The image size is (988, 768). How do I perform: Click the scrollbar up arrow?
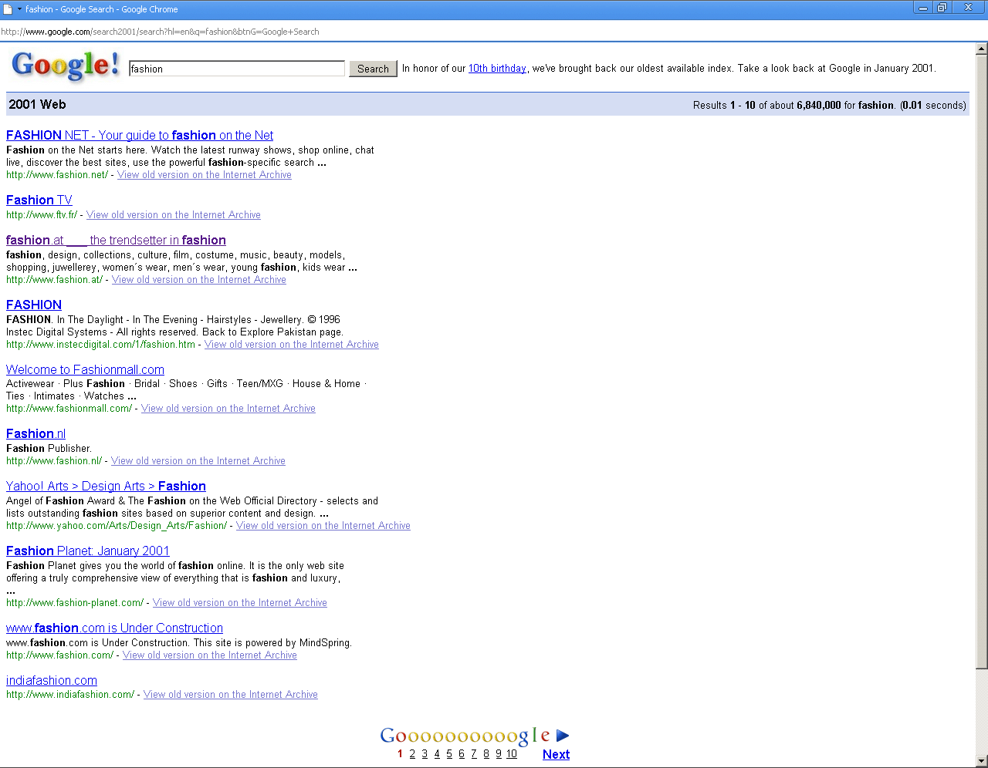point(981,49)
